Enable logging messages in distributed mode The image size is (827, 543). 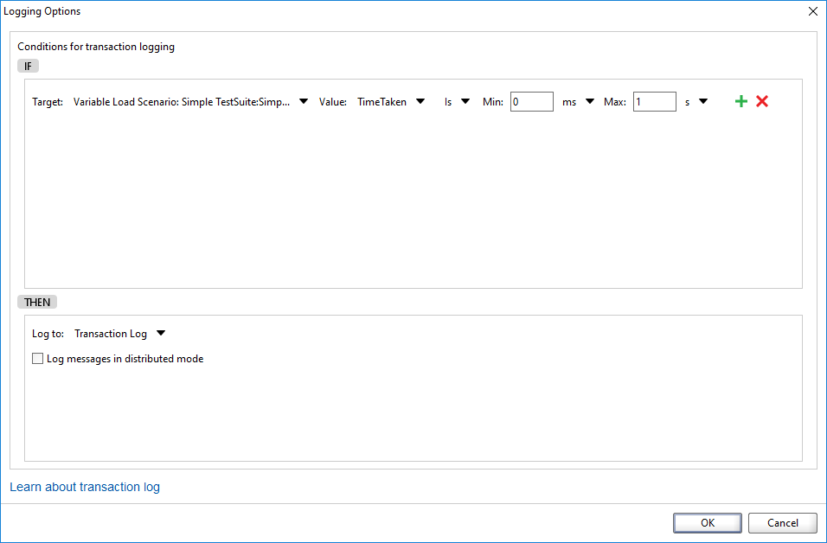coord(37,358)
